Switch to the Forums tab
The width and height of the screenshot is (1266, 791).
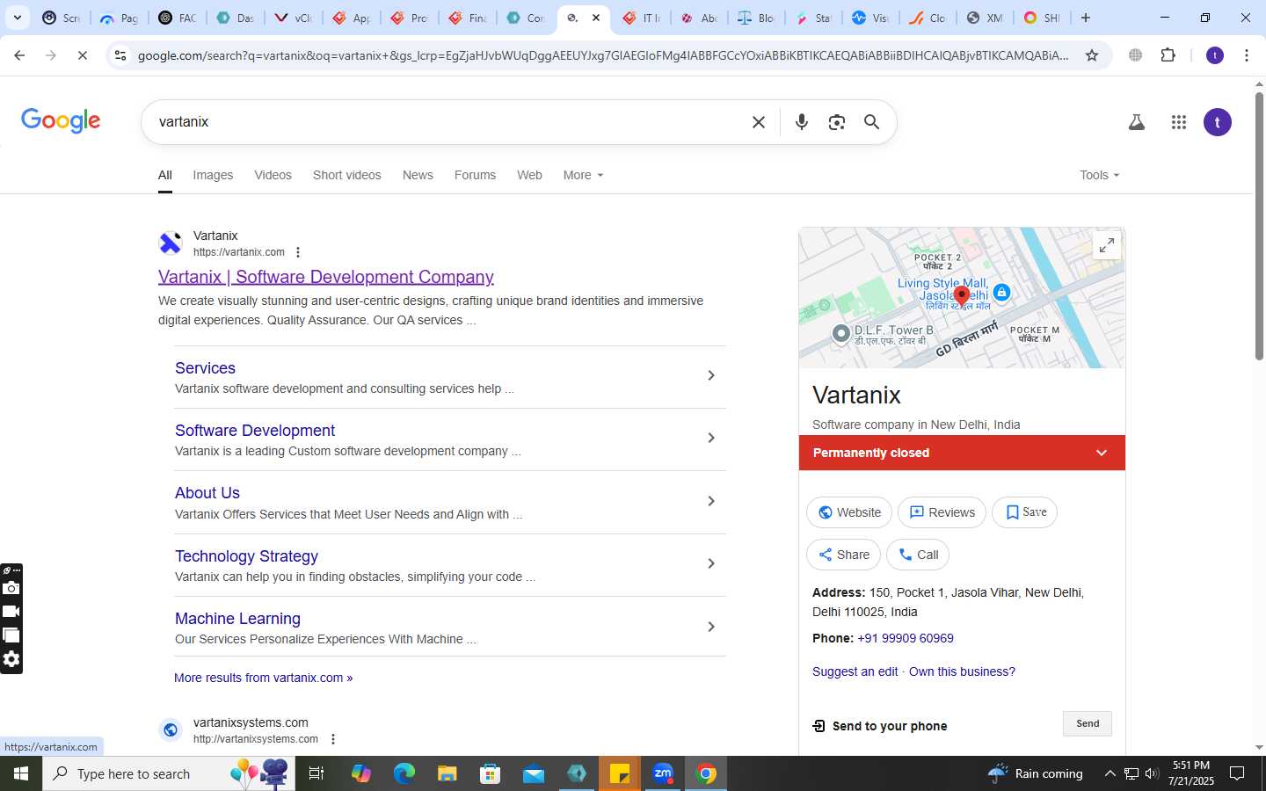(x=475, y=175)
